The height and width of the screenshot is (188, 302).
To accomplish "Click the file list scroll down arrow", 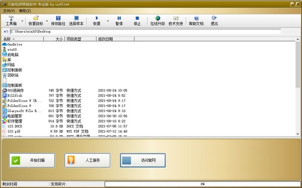I will pos(298,134).
